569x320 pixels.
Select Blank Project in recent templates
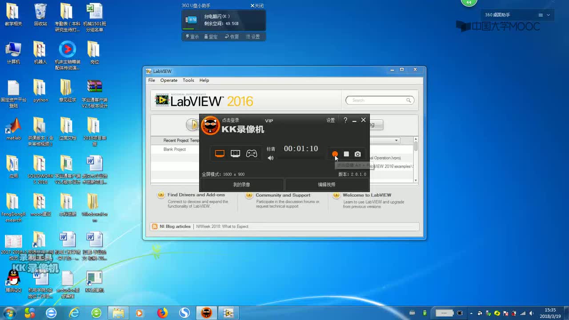coord(175,149)
